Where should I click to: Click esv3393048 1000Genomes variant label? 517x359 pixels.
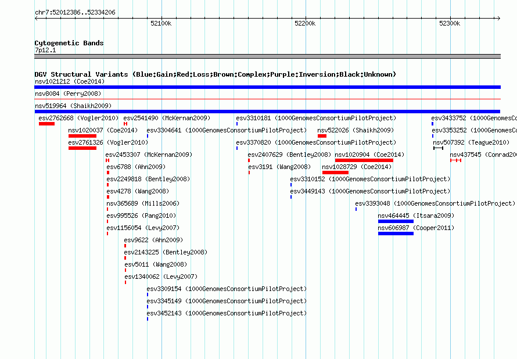435,203
